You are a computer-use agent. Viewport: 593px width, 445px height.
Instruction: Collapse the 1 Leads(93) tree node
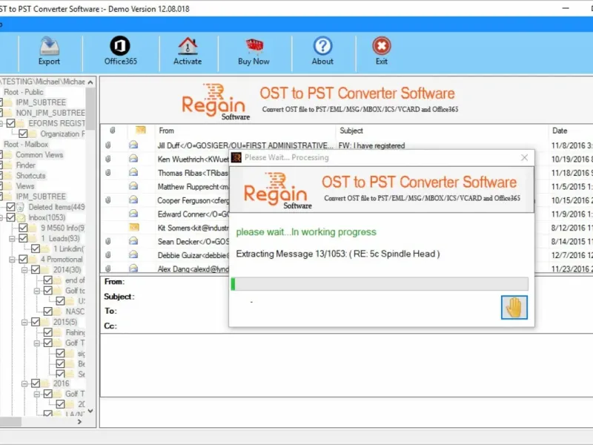(12, 239)
